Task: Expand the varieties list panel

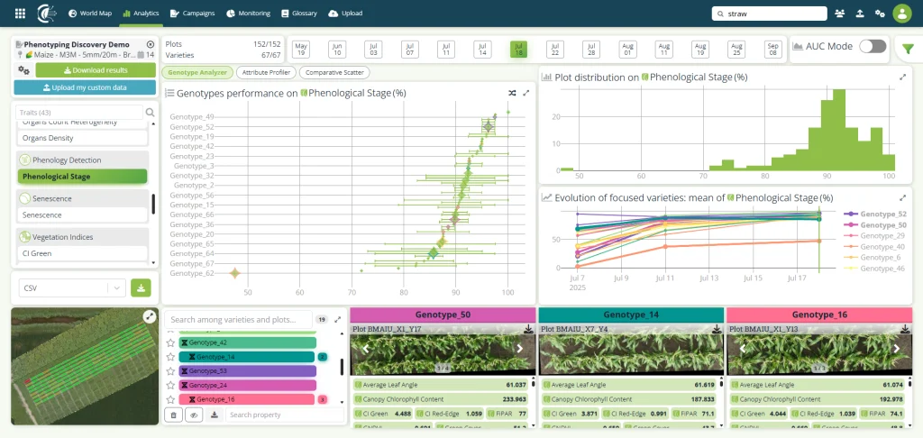Action: pyautogui.click(x=337, y=320)
